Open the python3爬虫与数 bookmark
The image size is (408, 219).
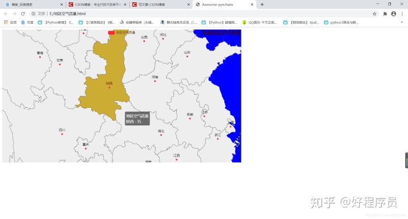pyautogui.click(x=341, y=22)
